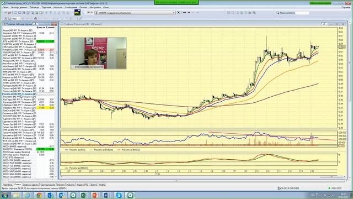Switch to the Срочный рынок tab
The image size is (353, 199).
tap(48, 185)
